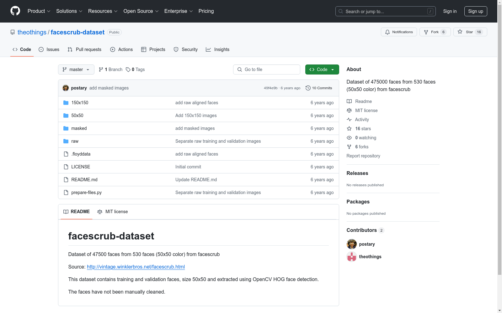Expand the Open Source menu
502x313 pixels.
(x=141, y=11)
